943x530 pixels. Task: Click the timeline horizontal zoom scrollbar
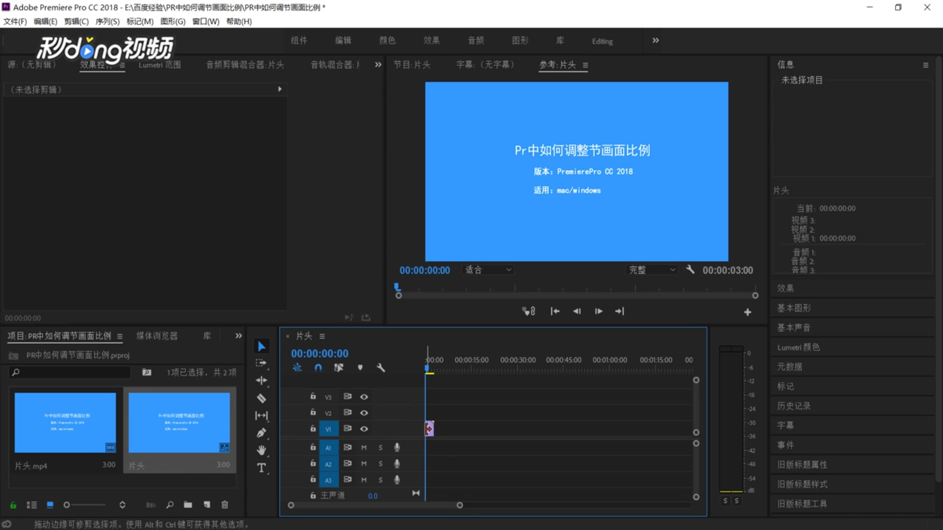click(376, 505)
